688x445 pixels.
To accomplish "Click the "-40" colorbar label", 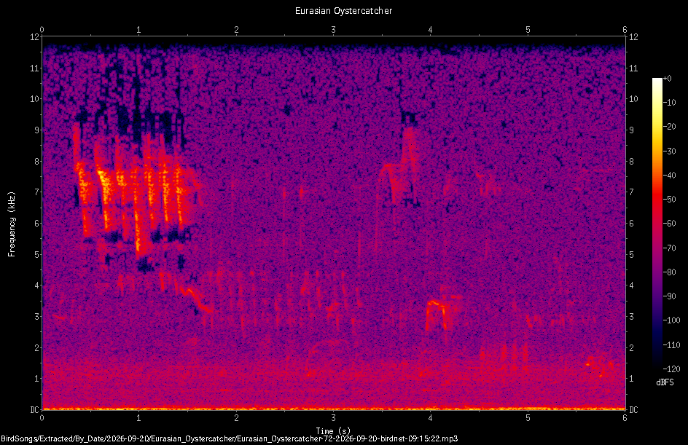I will pyautogui.click(x=669, y=176).
